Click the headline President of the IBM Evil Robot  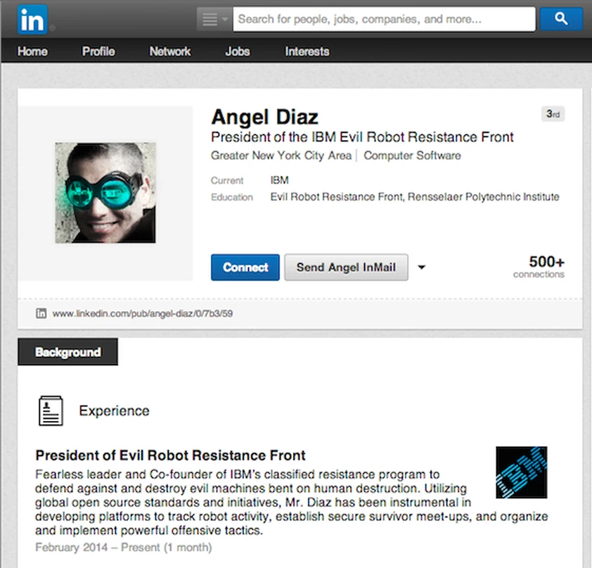click(362, 137)
